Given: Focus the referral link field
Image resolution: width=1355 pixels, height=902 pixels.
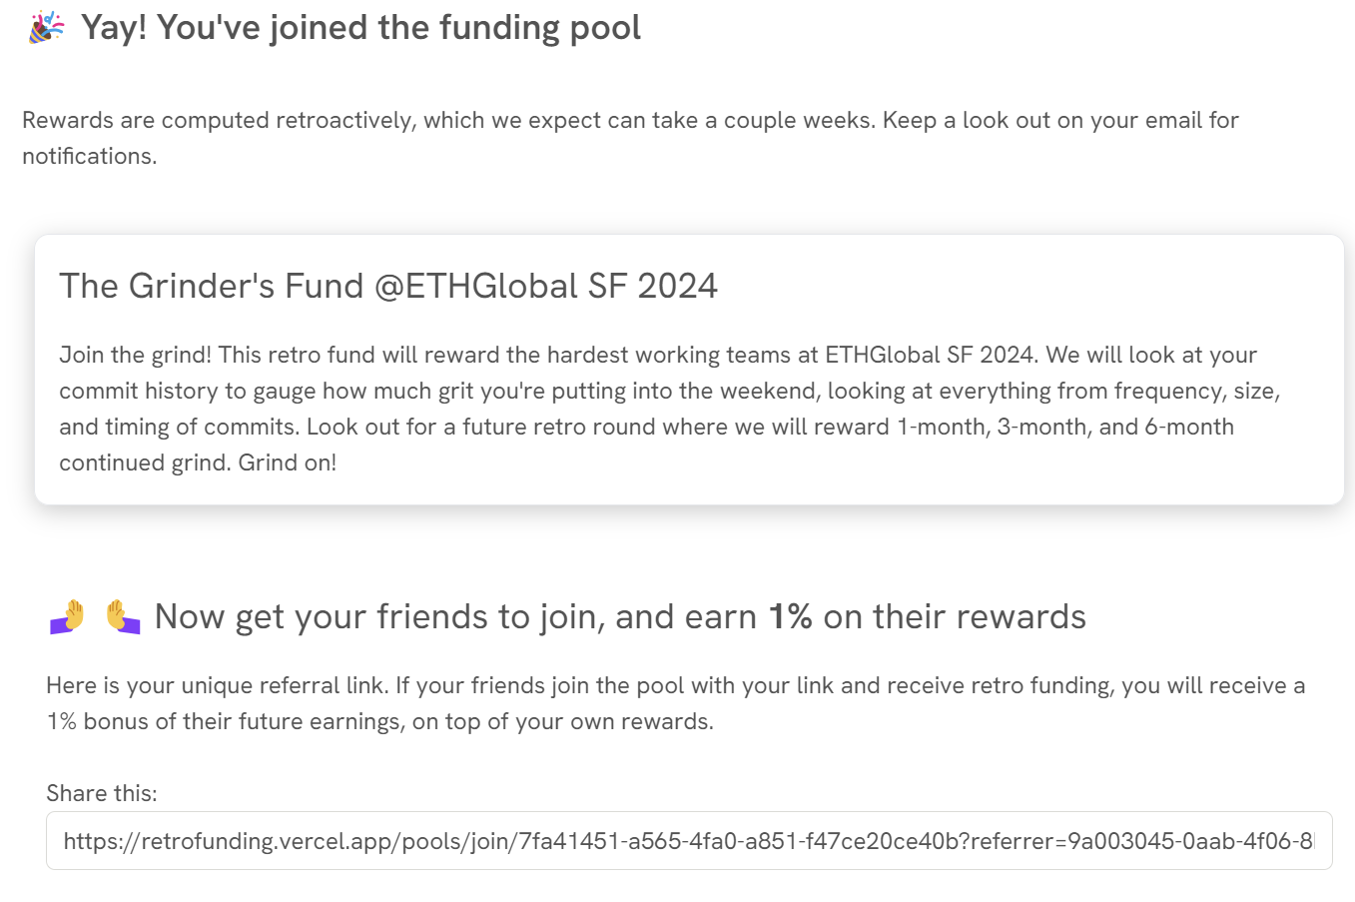Looking at the screenshot, I should click(x=689, y=841).
